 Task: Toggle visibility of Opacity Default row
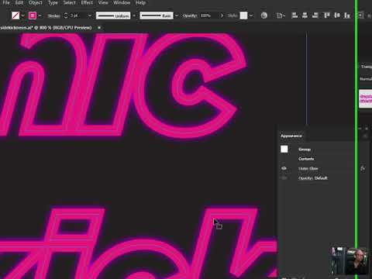click(x=284, y=178)
